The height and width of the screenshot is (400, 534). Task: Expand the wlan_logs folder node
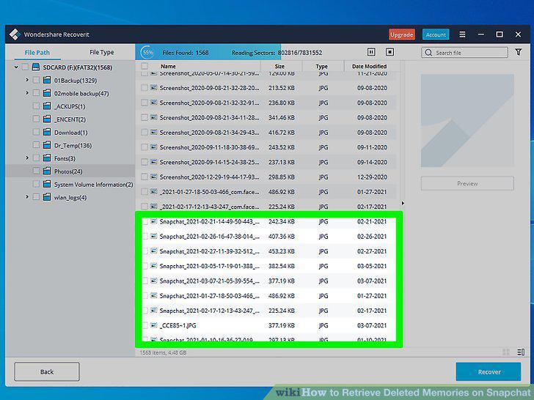tap(27, 197)
